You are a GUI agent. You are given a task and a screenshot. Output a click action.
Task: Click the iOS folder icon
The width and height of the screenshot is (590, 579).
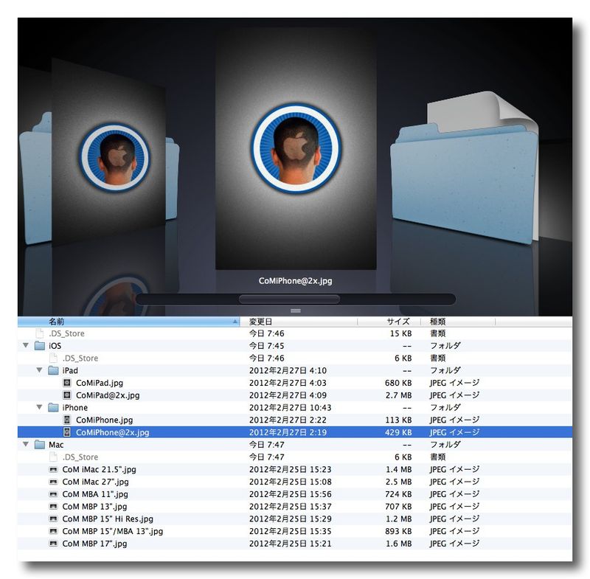pyautogui.click(x=40, y=346)
